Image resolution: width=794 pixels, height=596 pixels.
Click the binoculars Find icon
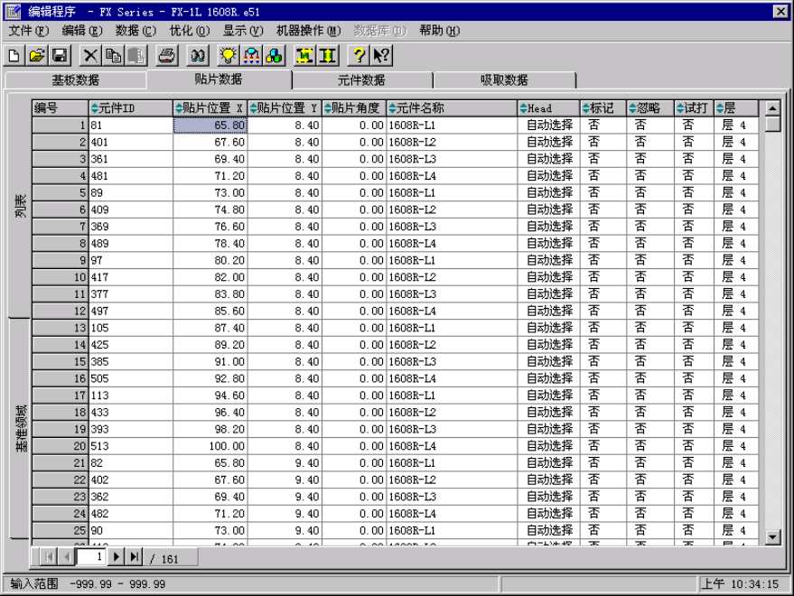coord(199,56)
